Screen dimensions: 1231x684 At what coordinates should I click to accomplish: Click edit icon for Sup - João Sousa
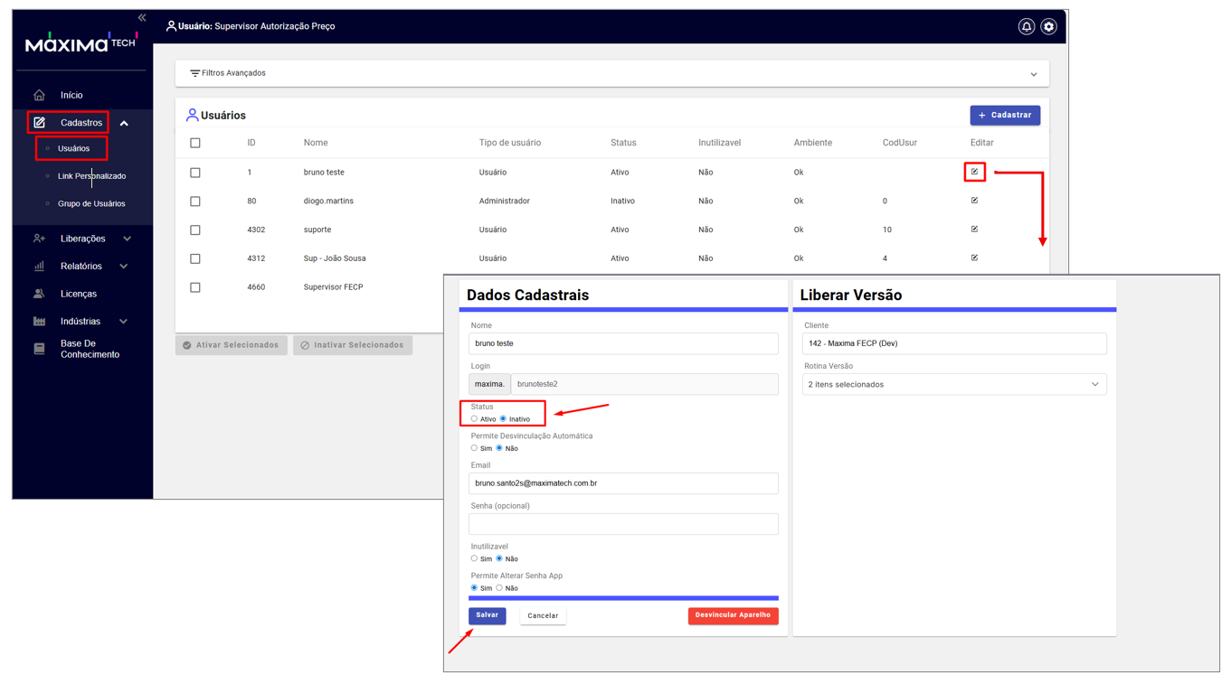974,258
